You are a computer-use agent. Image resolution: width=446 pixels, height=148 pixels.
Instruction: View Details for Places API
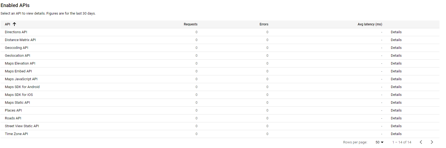(396, 110)
